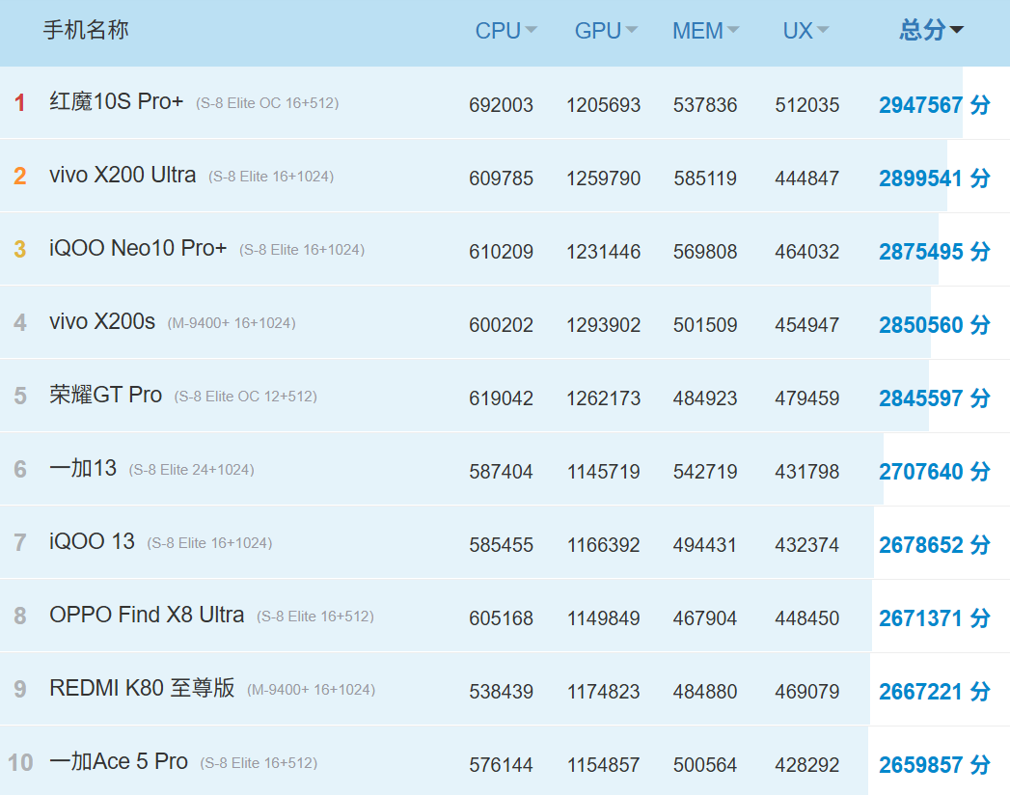Select total score 2671371 分
Image resolution: width=1010 pixels, height=795 pixels.
(x=935, y=619)
